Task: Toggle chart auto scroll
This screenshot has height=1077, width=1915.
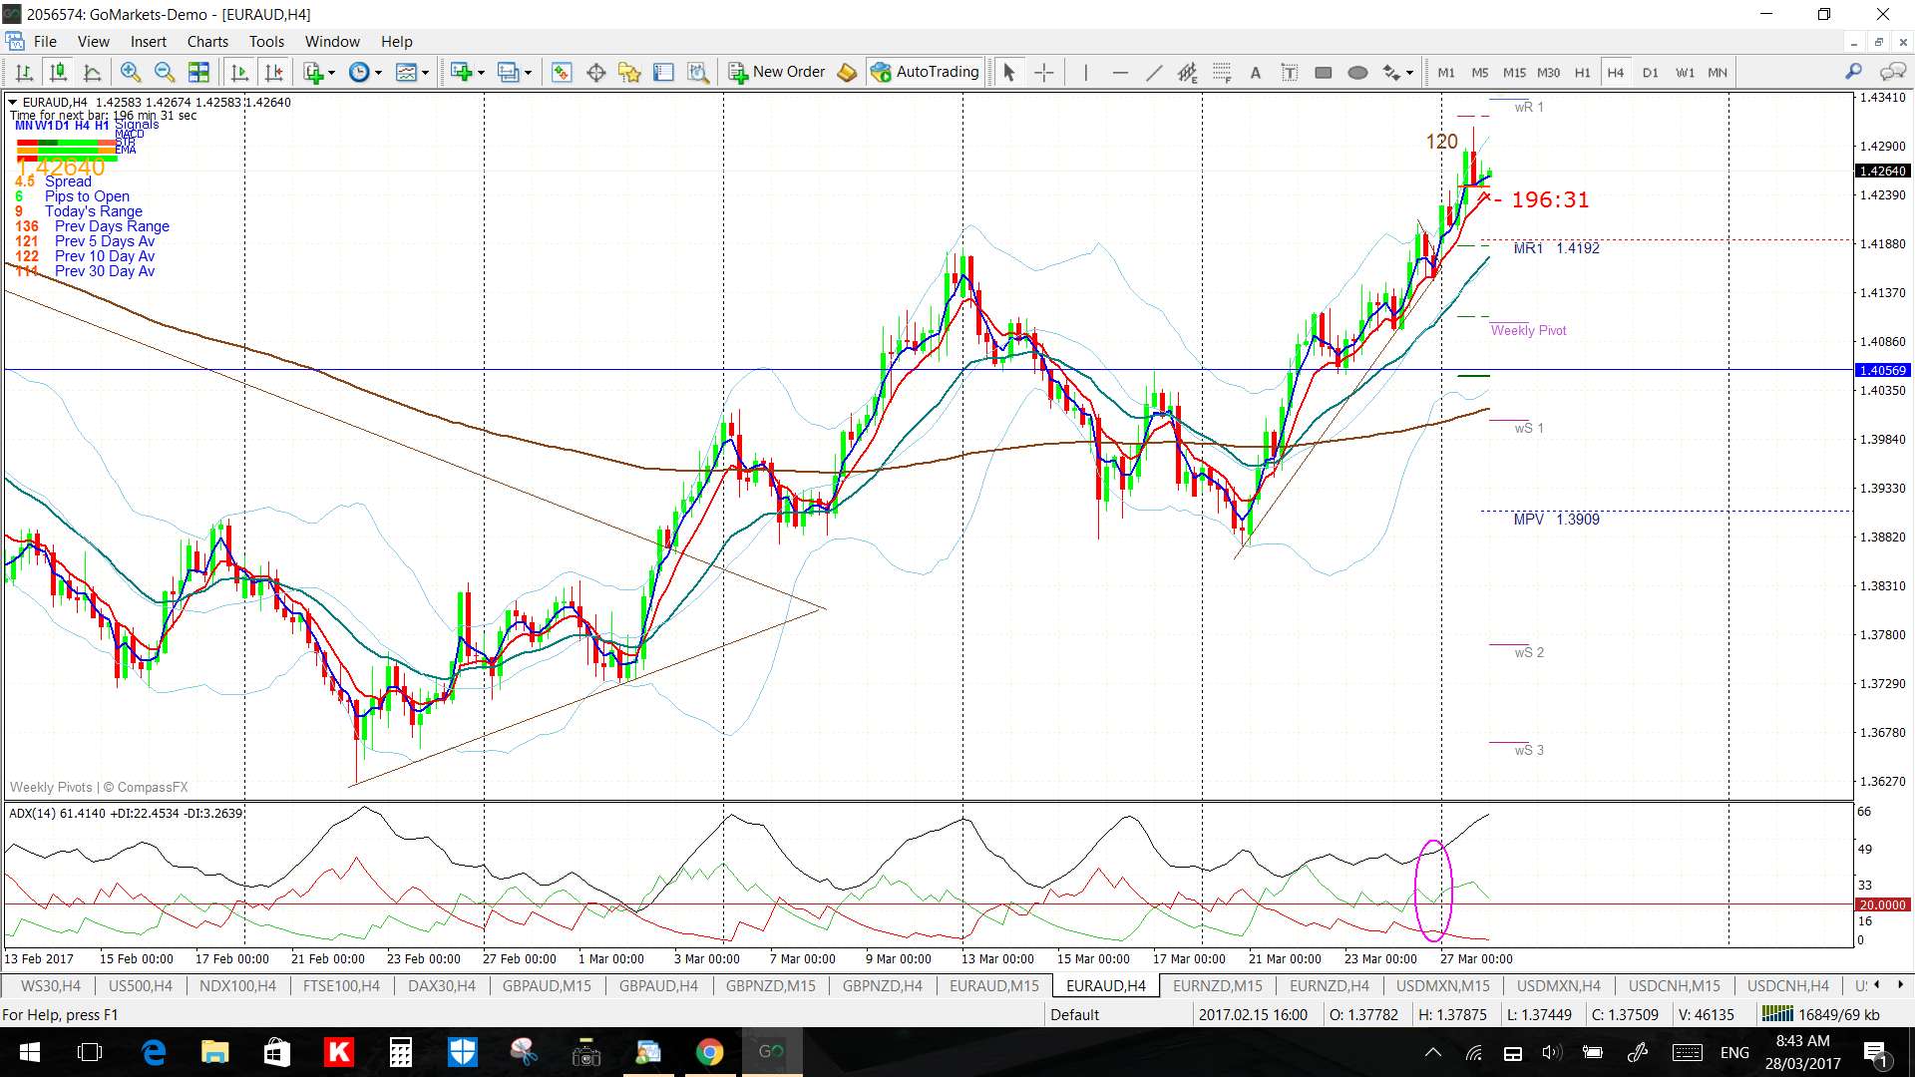Action: click(239, 72)
